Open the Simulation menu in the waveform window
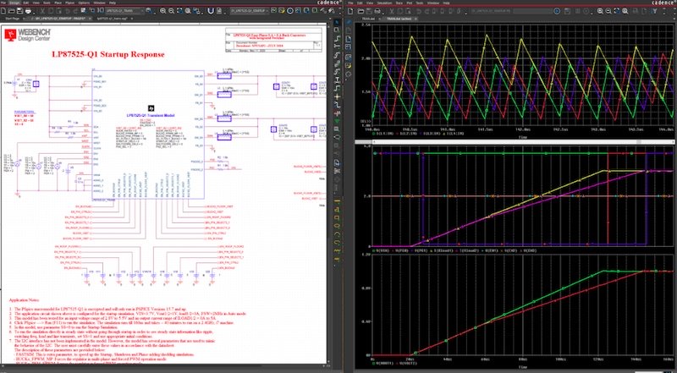This screenshot has height=373, width=677. [x=385, y=3]
